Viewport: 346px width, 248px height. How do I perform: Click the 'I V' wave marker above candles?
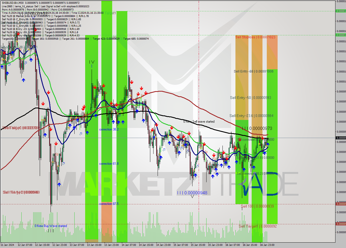(92, 62)
